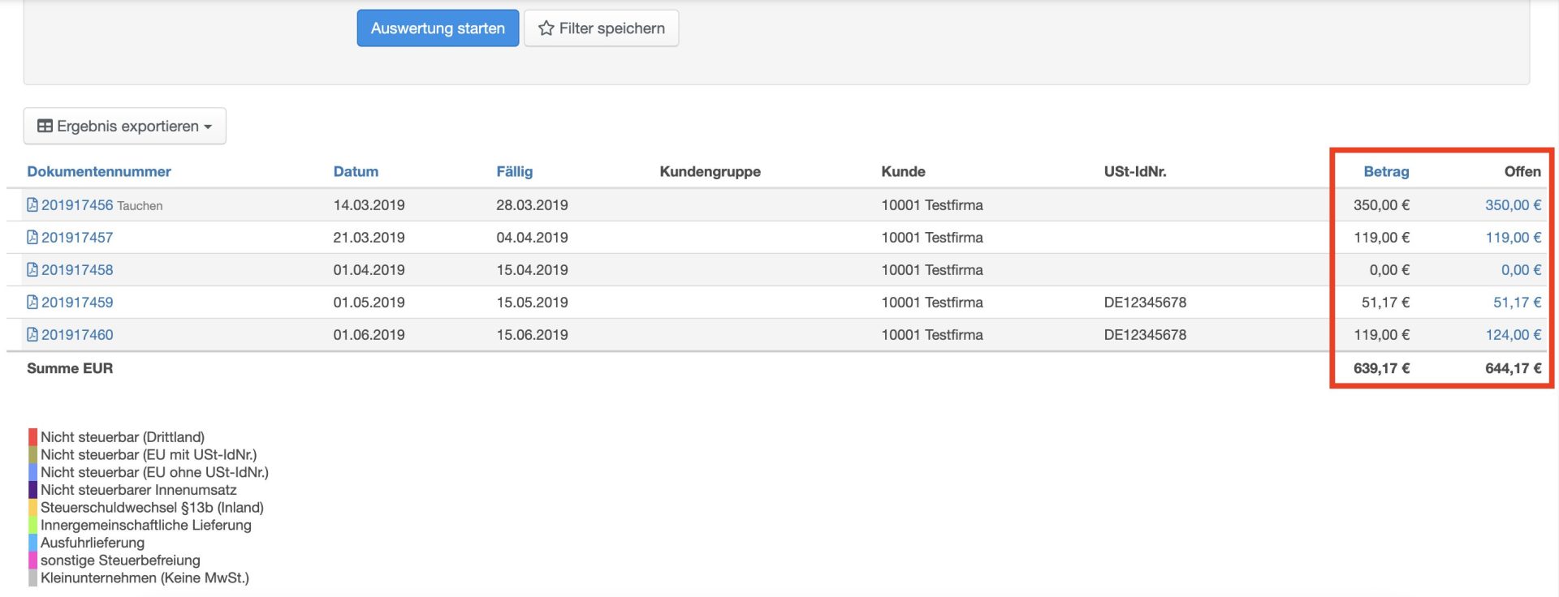Open the Ergebnis exportieren dropdown
The width and height of the screenshot is (1559, 597).
click(x=125, y=127)
